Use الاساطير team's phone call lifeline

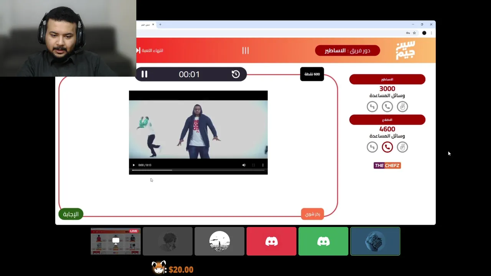(x=387, y=107)
